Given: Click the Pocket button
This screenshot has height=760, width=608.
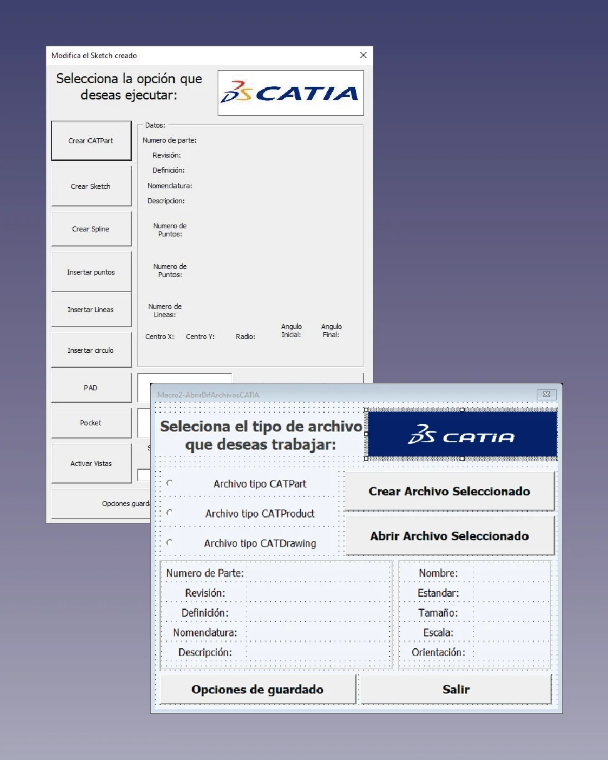Looking at the screenshot, I should click(91, 423).
